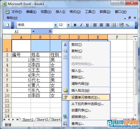Click the comment icon beside 插入批注
The image size is (140, 129).
(x=65, y=90)
